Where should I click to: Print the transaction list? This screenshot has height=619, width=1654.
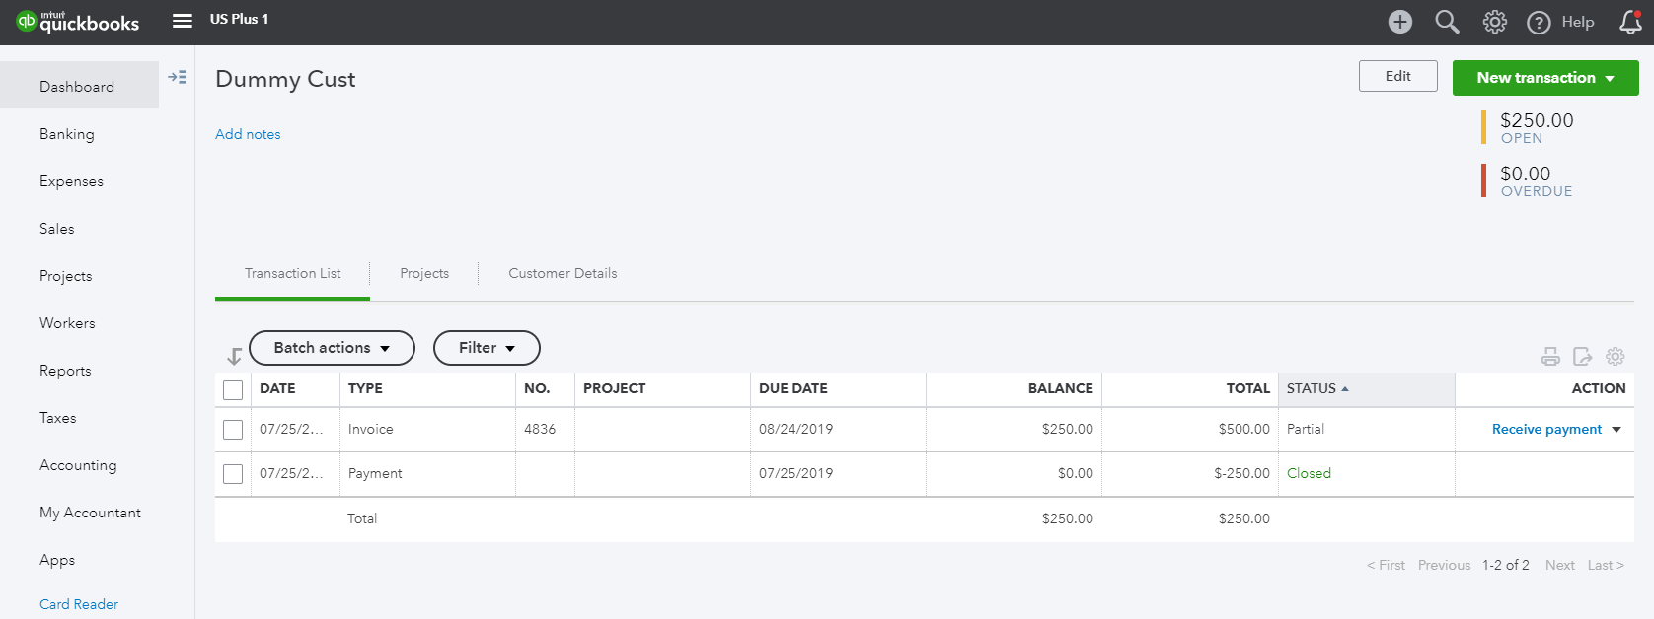click(x=1550, y=357)
